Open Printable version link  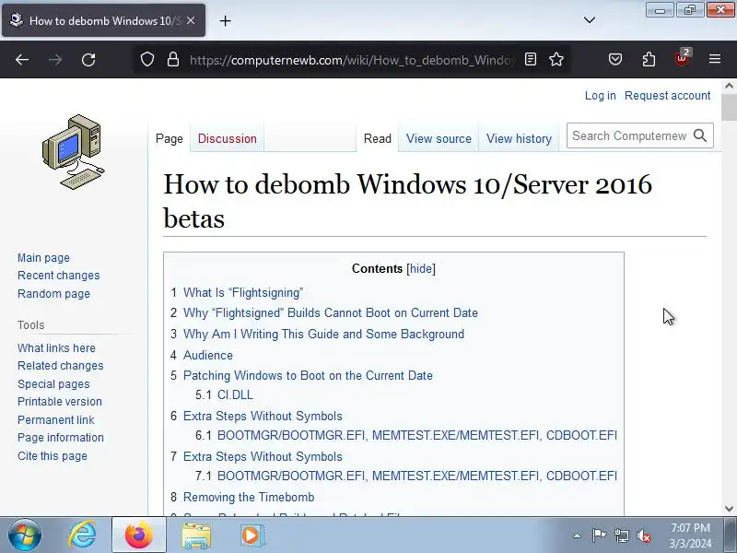(x=60, y=402)
